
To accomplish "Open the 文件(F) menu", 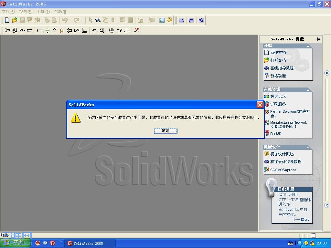I will click(8, 11).
